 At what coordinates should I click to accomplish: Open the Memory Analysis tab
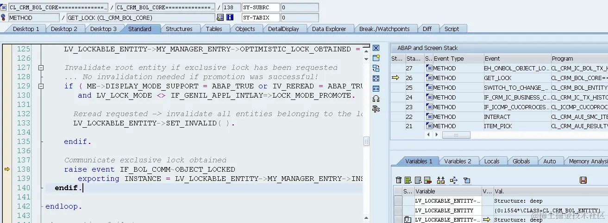(587, 161)
